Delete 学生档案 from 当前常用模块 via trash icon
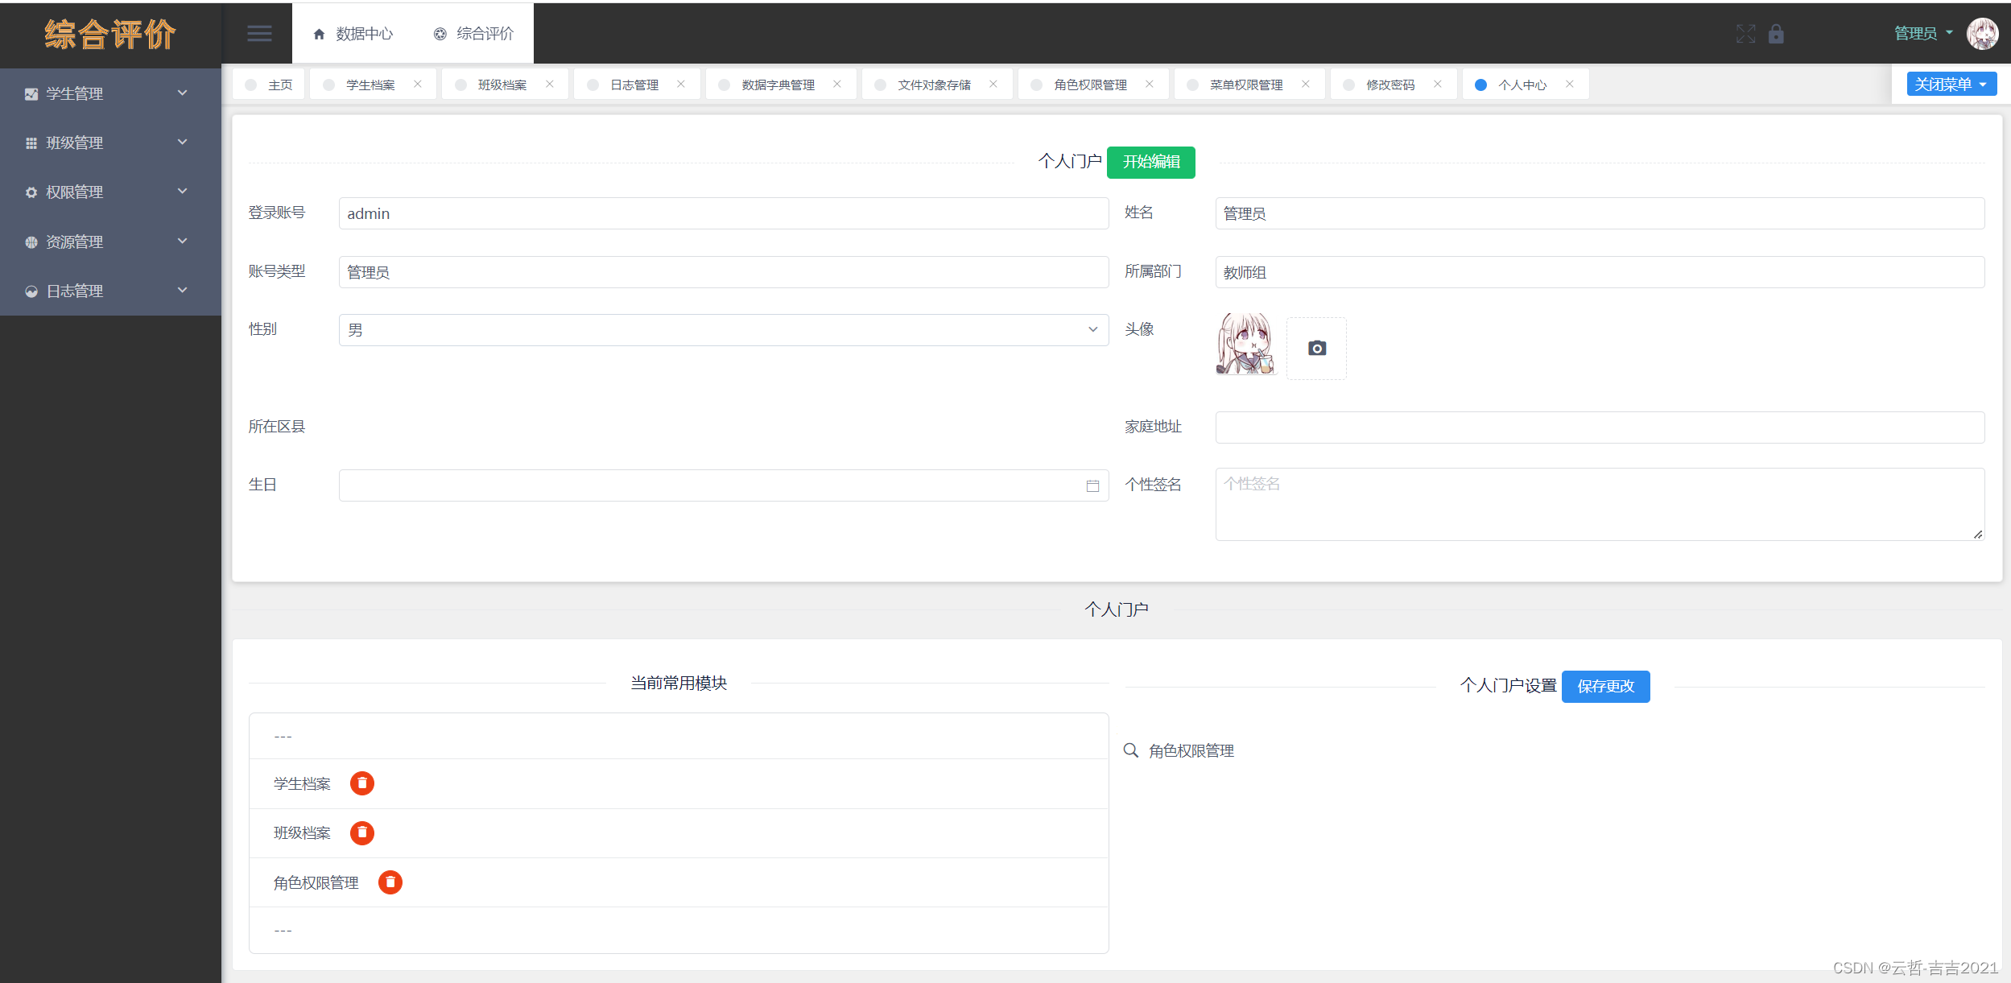Viewport: 2011px width, 983px height. [x=362, y=783]
